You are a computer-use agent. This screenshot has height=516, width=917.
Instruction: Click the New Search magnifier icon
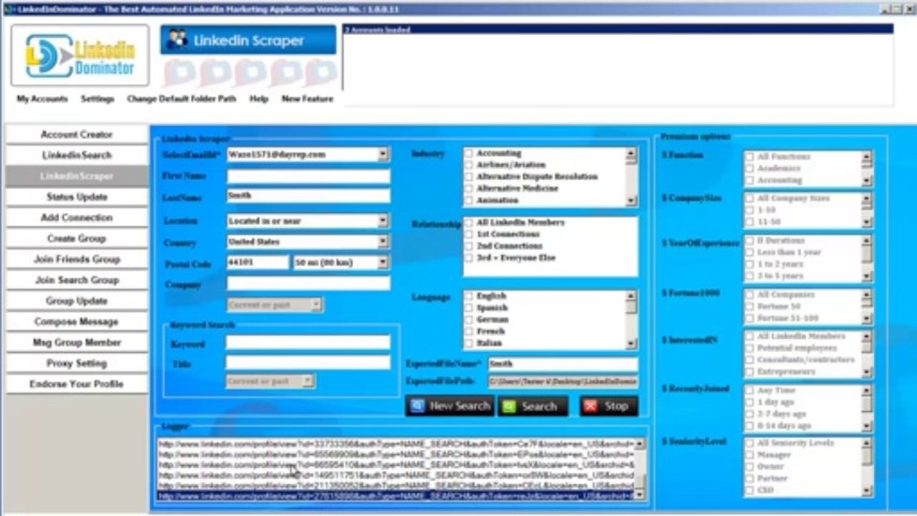[417, 406]
